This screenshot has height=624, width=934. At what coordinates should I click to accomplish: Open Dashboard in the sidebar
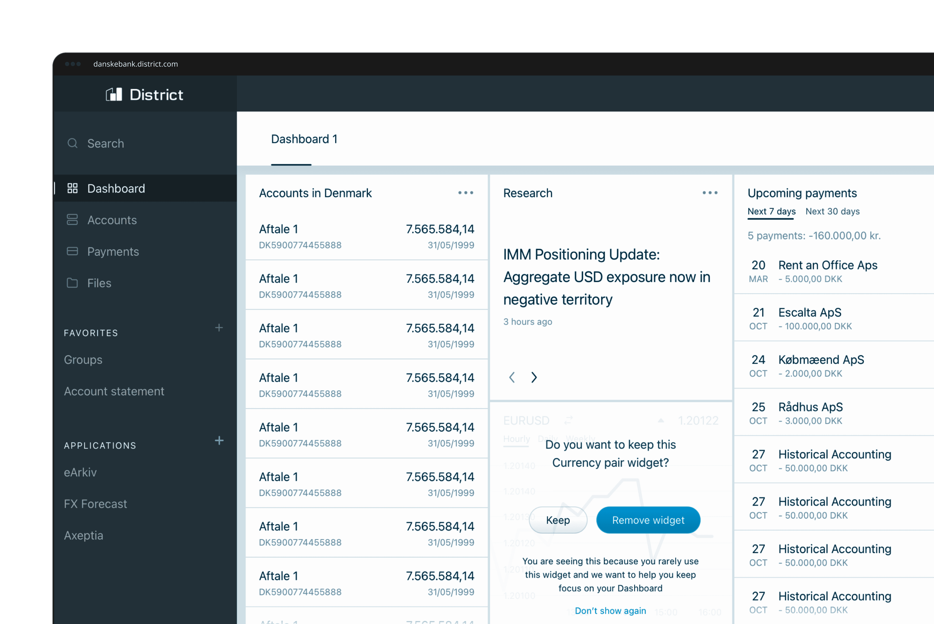click(145, 188)
